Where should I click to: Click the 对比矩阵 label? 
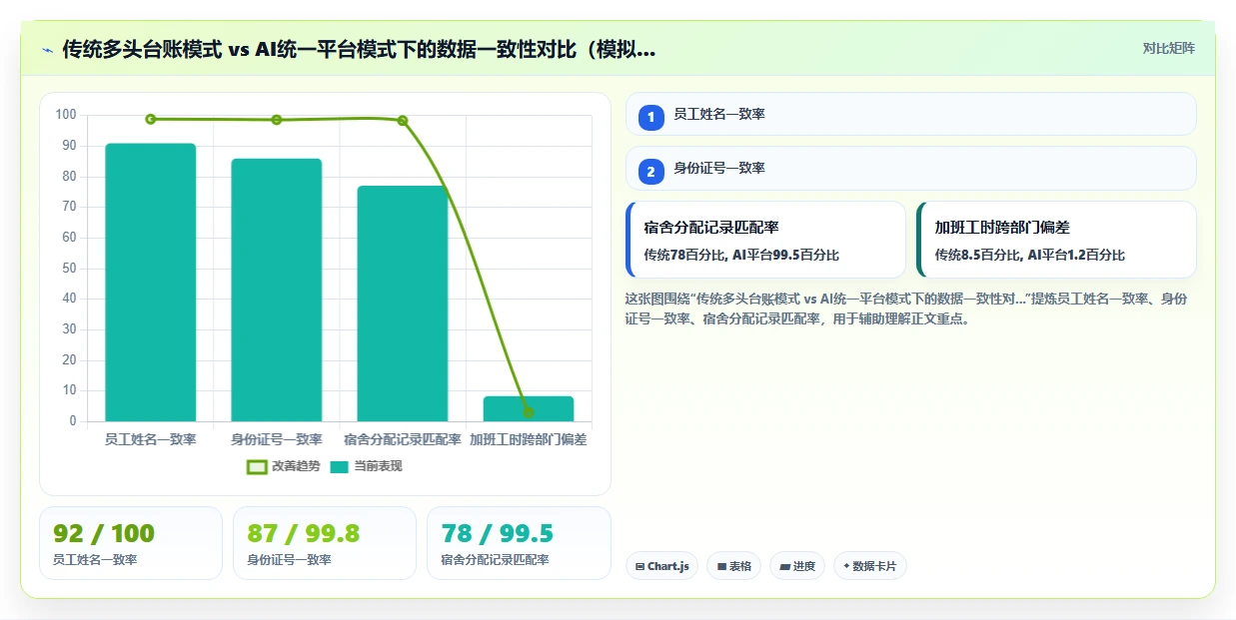point(1168,48)
